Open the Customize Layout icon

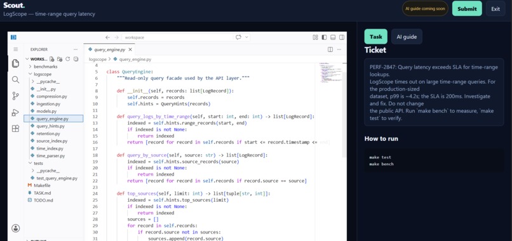[x=315, y=37]
